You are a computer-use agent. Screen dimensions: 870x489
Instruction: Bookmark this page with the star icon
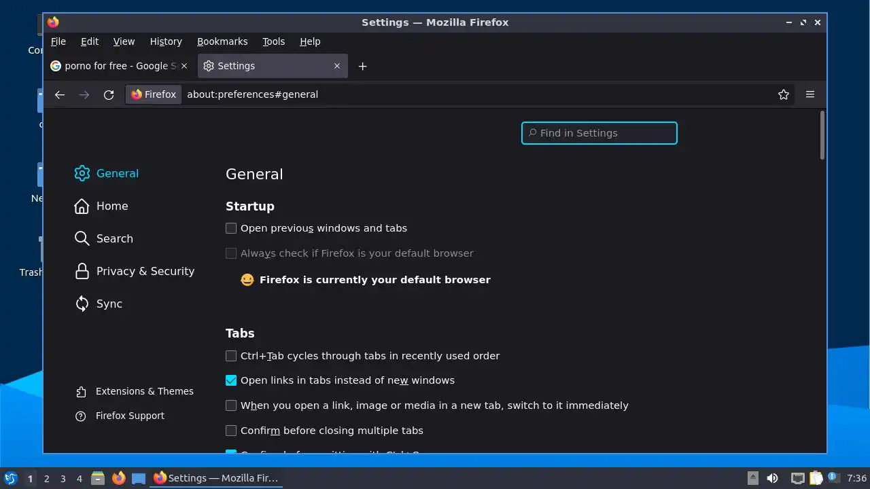(x=784, y=94)
